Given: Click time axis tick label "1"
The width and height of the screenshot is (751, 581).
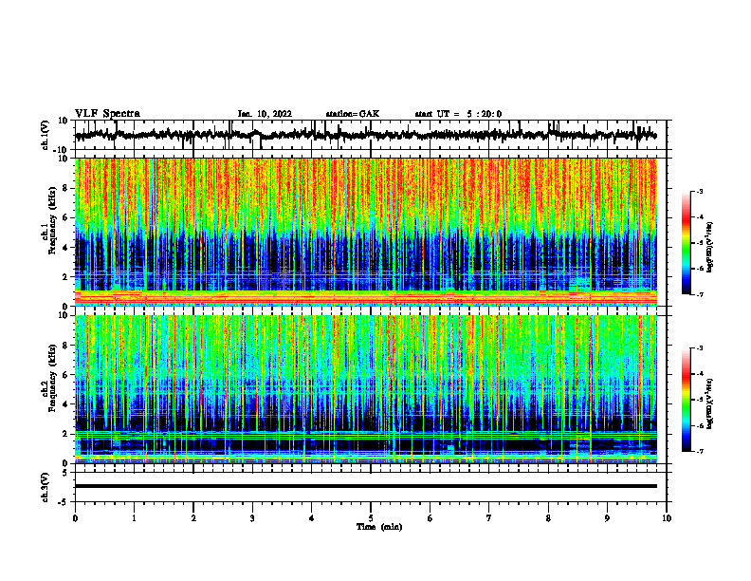Looking at the screenshot, I should coord(134,518).
